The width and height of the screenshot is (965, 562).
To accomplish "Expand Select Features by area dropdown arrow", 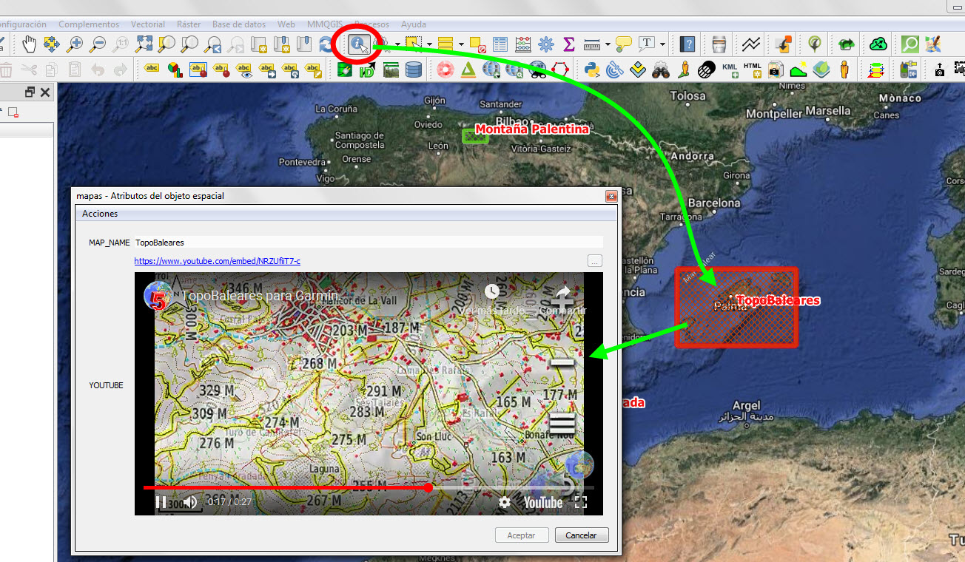I will [x=428, y=44].
